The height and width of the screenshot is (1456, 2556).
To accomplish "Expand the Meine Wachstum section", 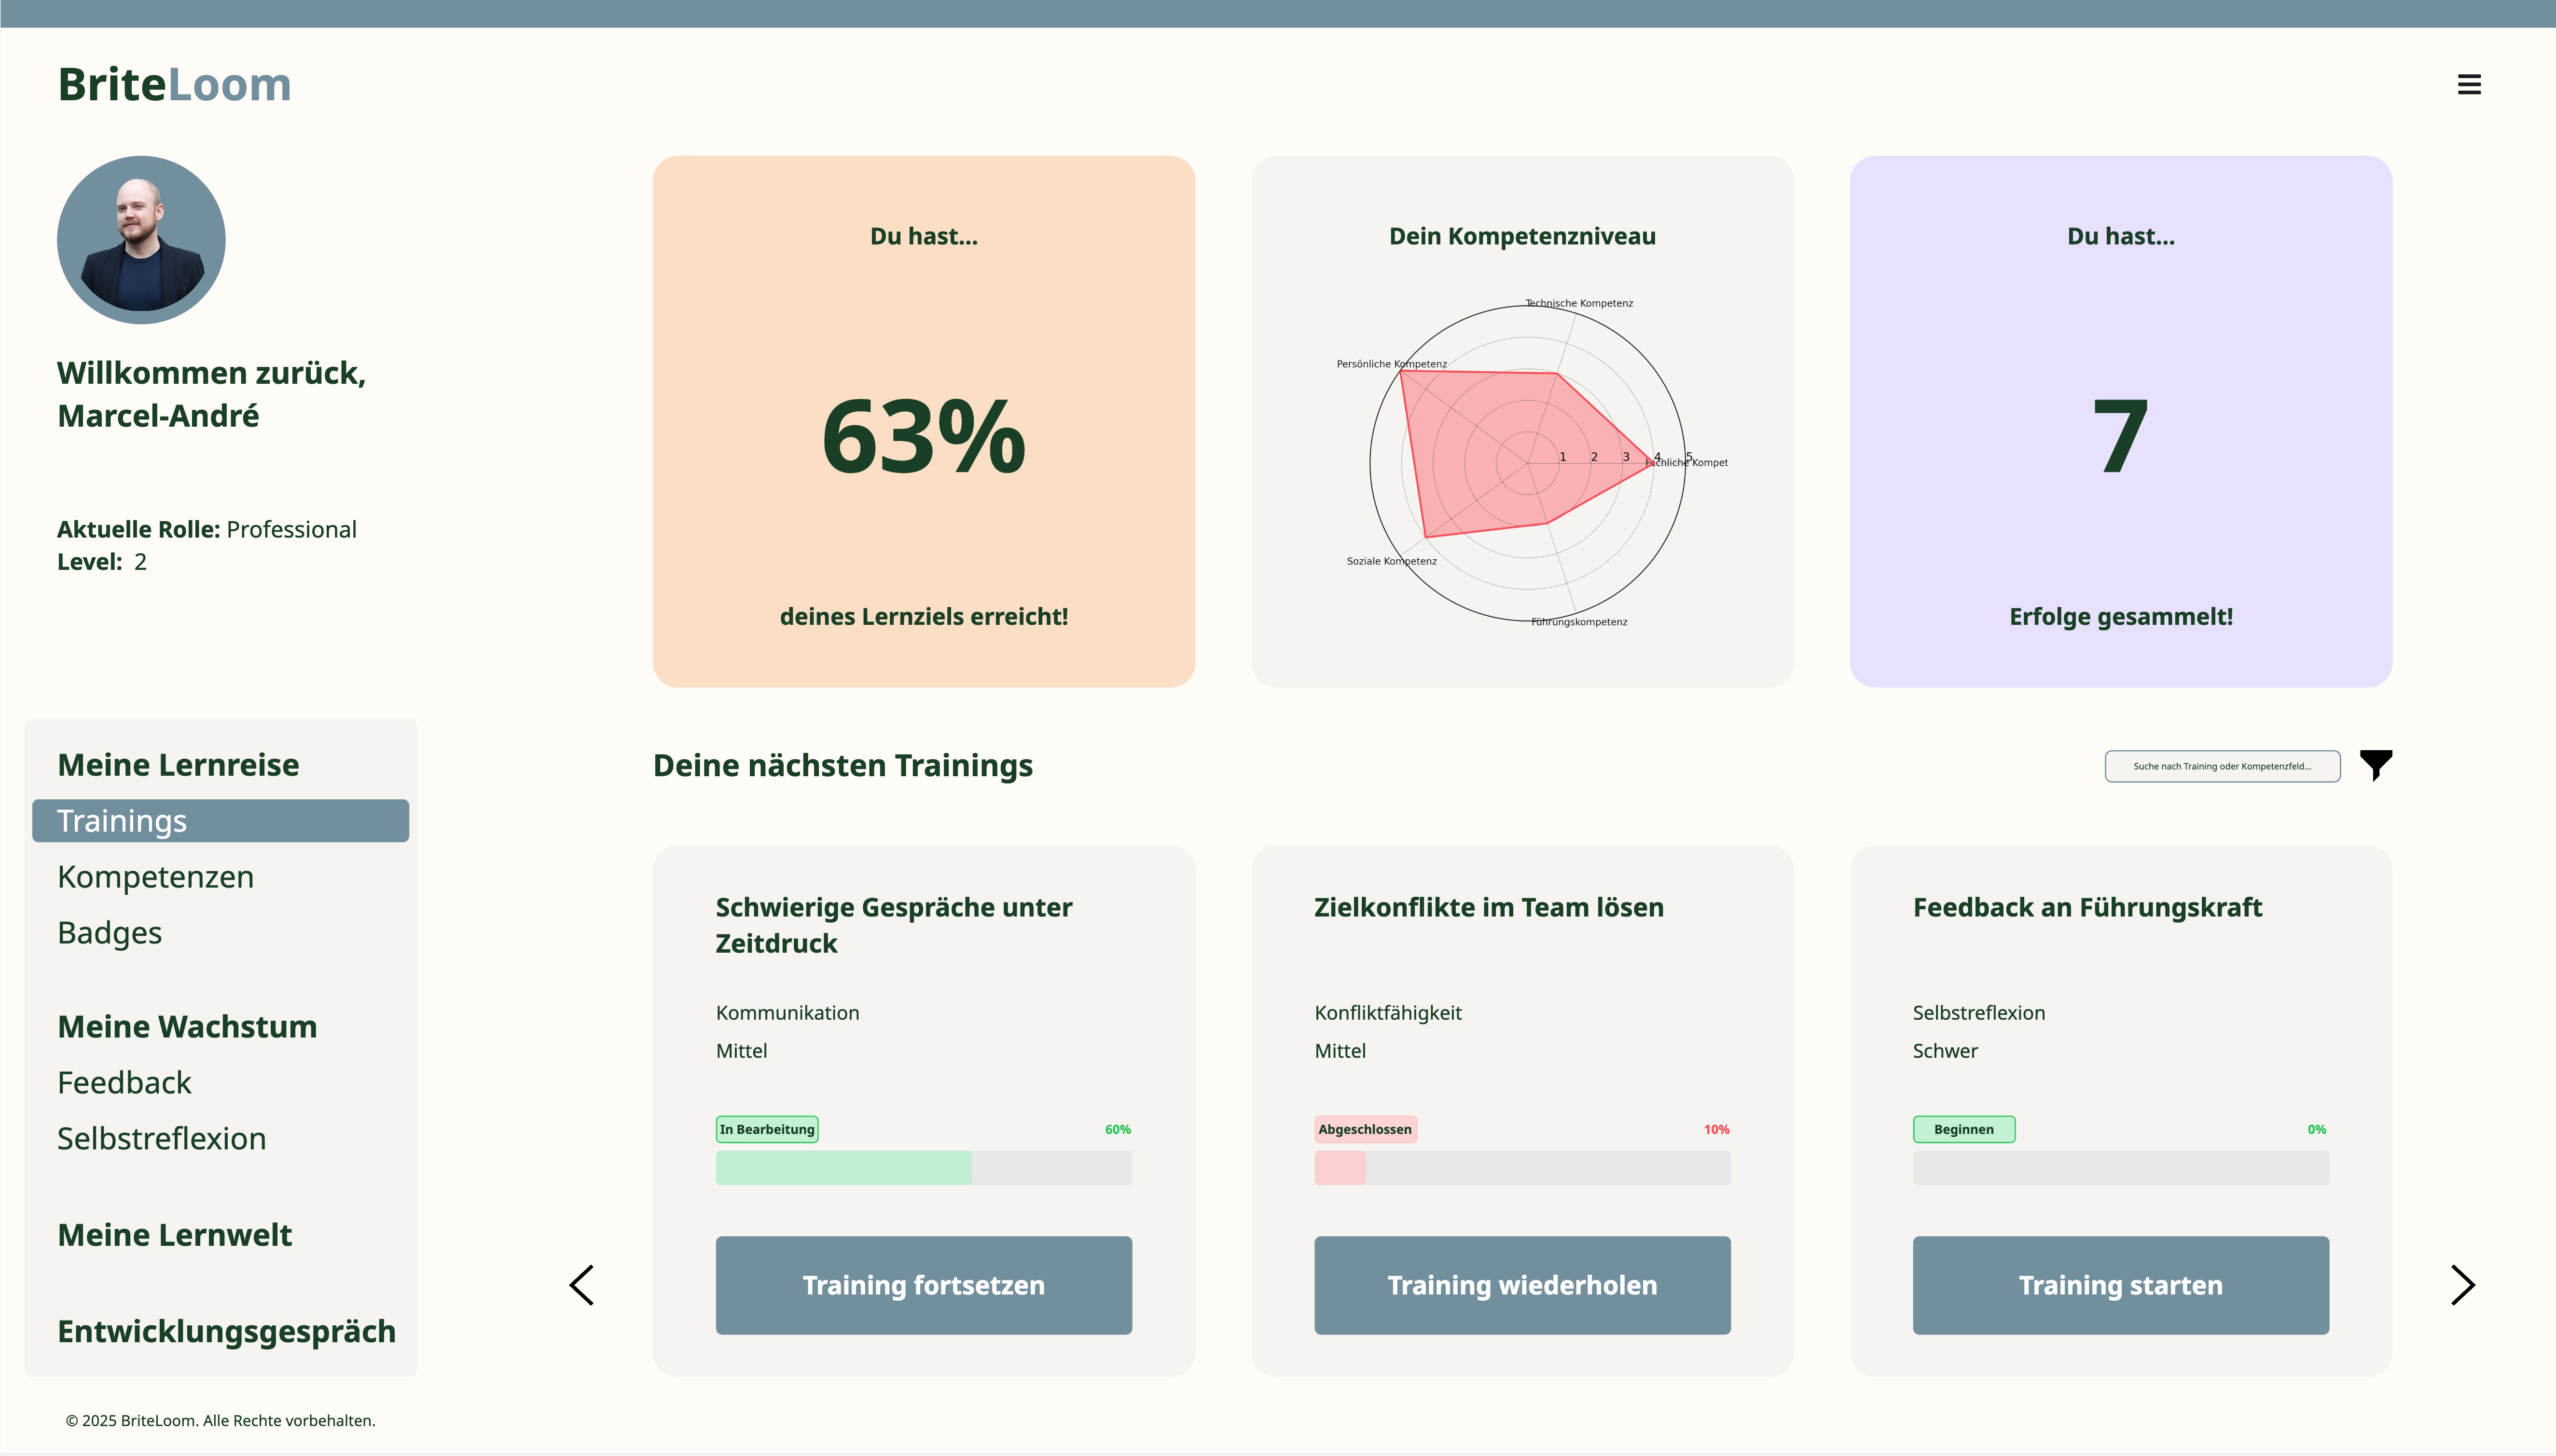I will pyautogui.click(x=187, y=1026).
